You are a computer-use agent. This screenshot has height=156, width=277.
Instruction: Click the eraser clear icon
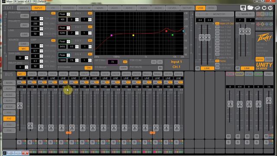coord(258,8)
